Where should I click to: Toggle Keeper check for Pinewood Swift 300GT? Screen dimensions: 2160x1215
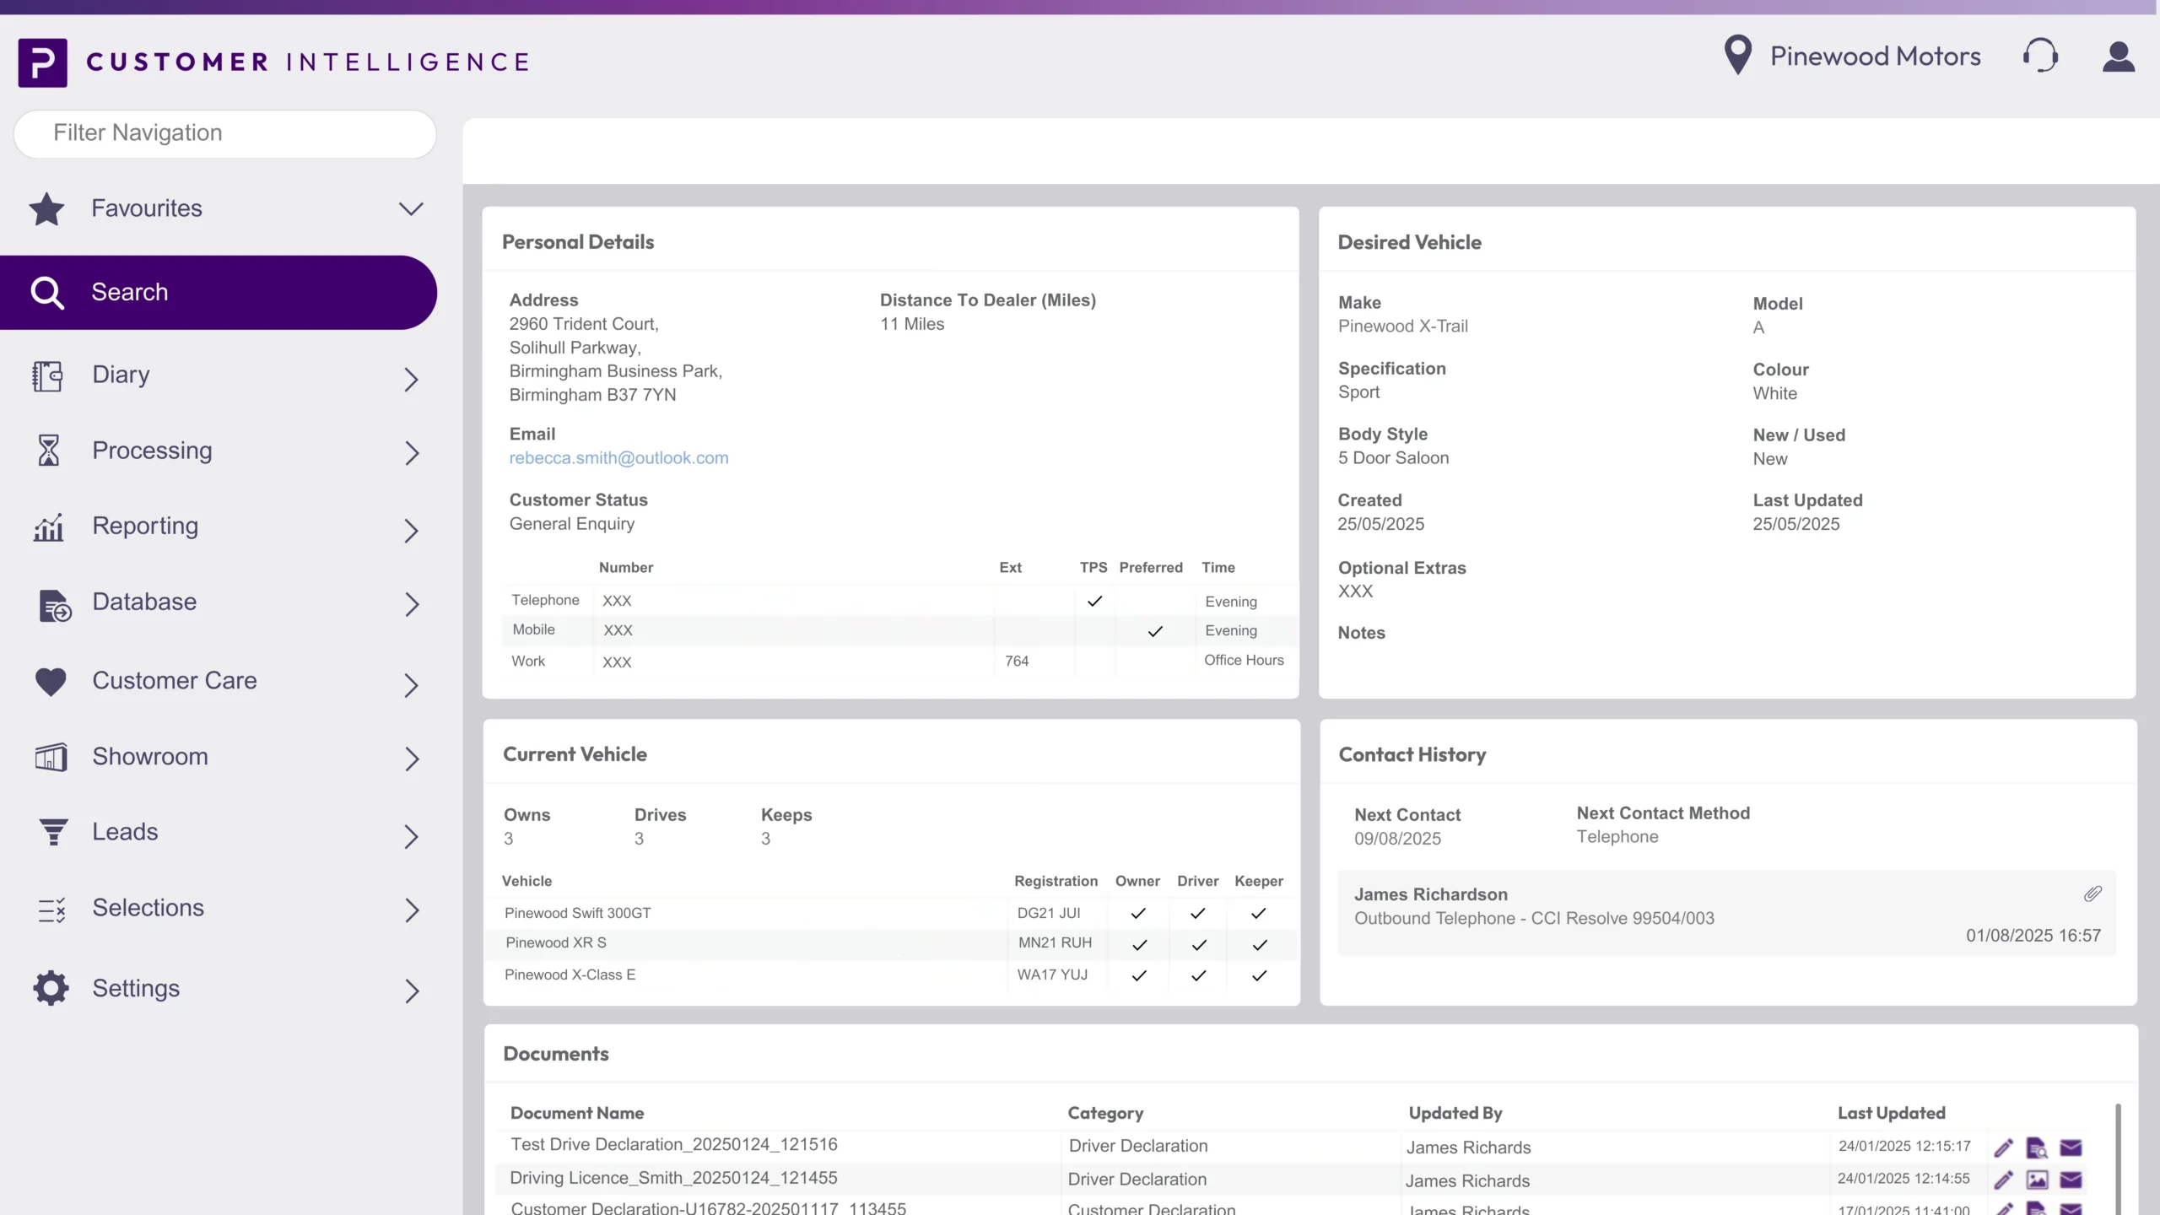coord(1258,913)
